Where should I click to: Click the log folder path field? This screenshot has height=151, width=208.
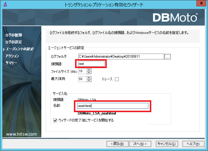(x=121, y=57)
